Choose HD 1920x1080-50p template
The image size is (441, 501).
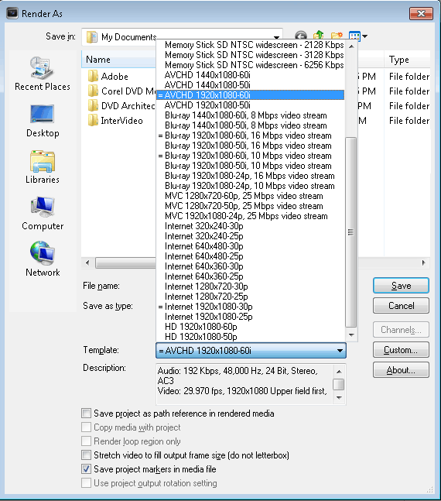pos(251,336)
